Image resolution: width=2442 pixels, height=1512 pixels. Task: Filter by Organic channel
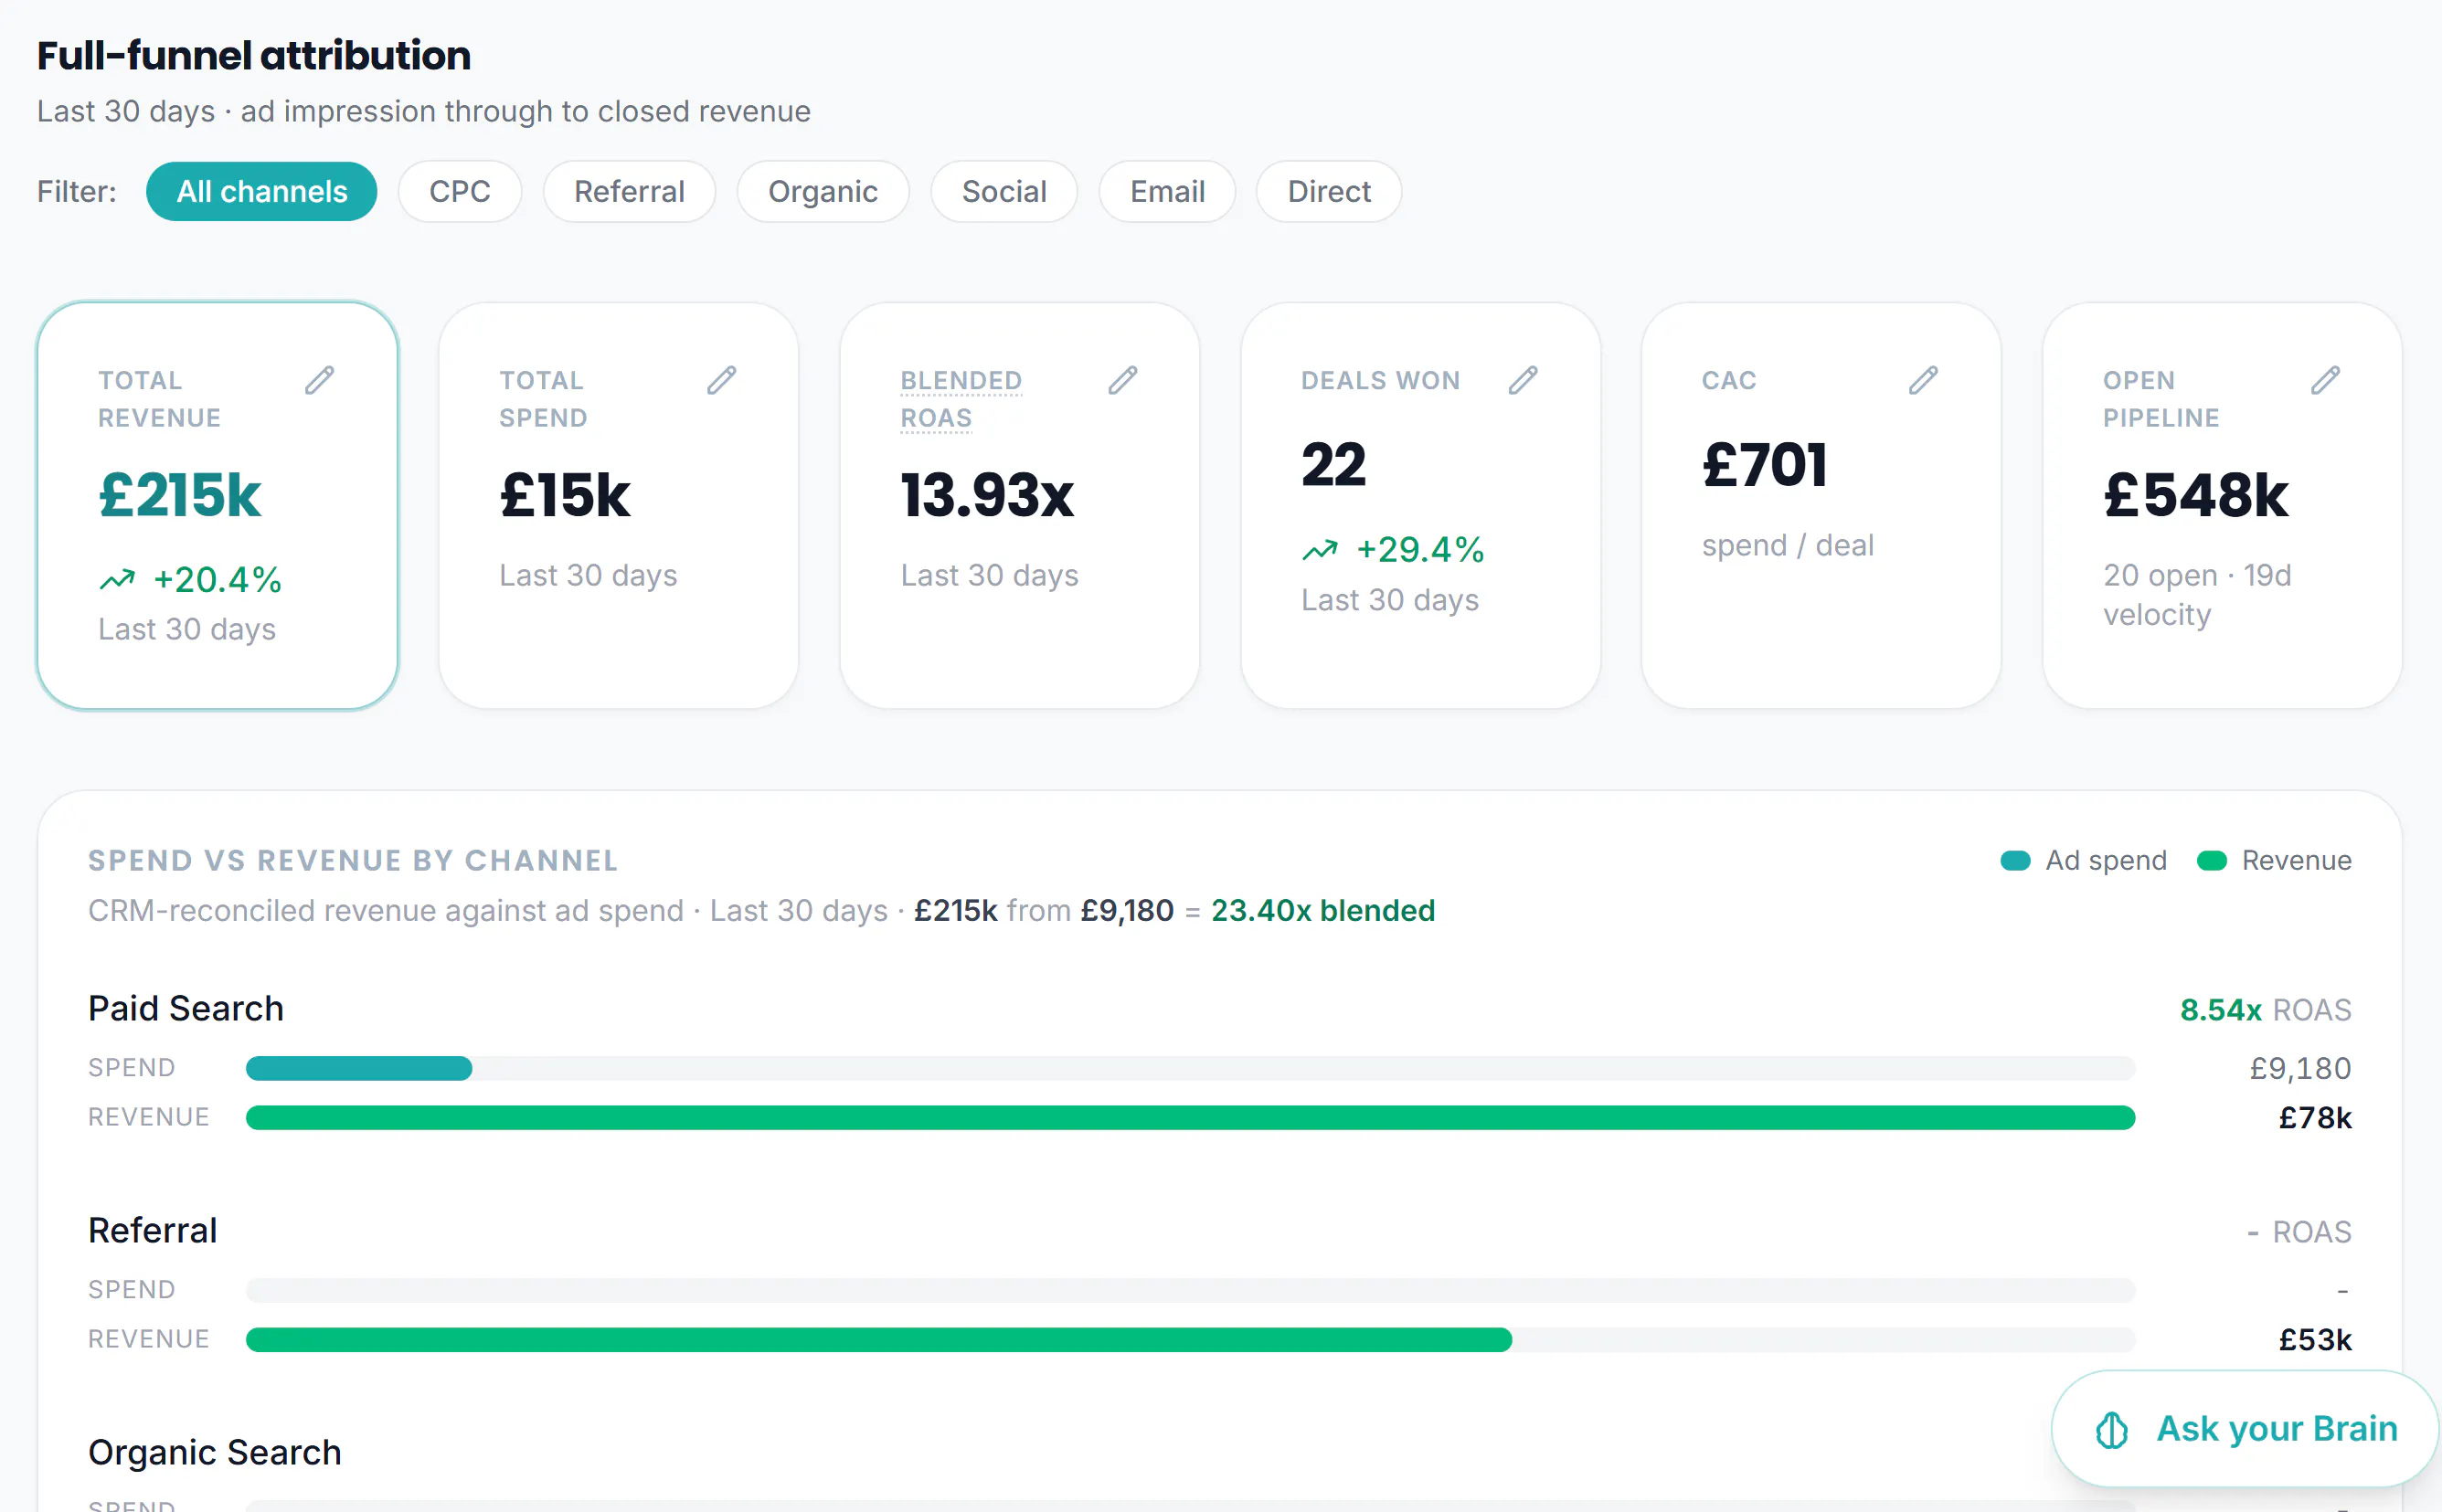(823, 191)
